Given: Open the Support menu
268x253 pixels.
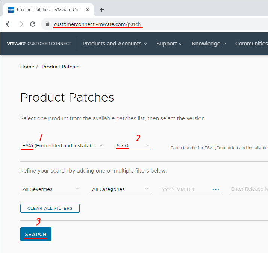Looking at the screenshot, I should [x=170, y=44].
